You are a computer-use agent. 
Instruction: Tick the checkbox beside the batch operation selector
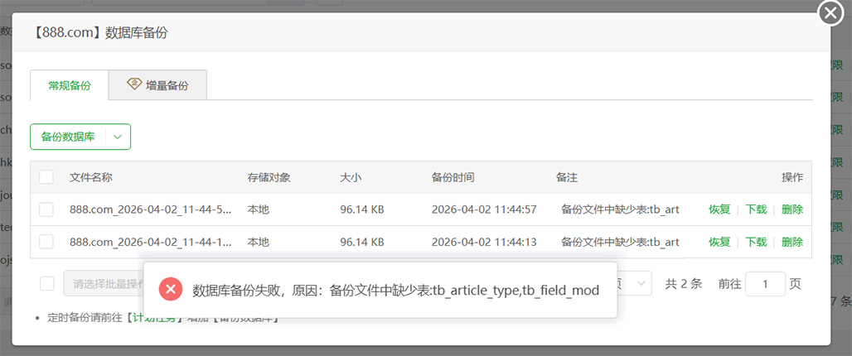(46, 283)
